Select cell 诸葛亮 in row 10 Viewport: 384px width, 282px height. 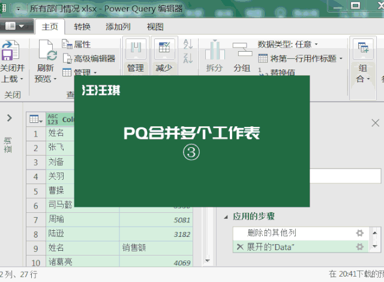pos(83,262)
